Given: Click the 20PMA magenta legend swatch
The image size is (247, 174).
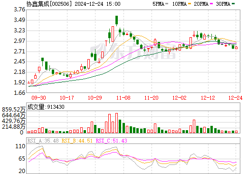Looking at the screenshot, I should (x=211, y=4).
